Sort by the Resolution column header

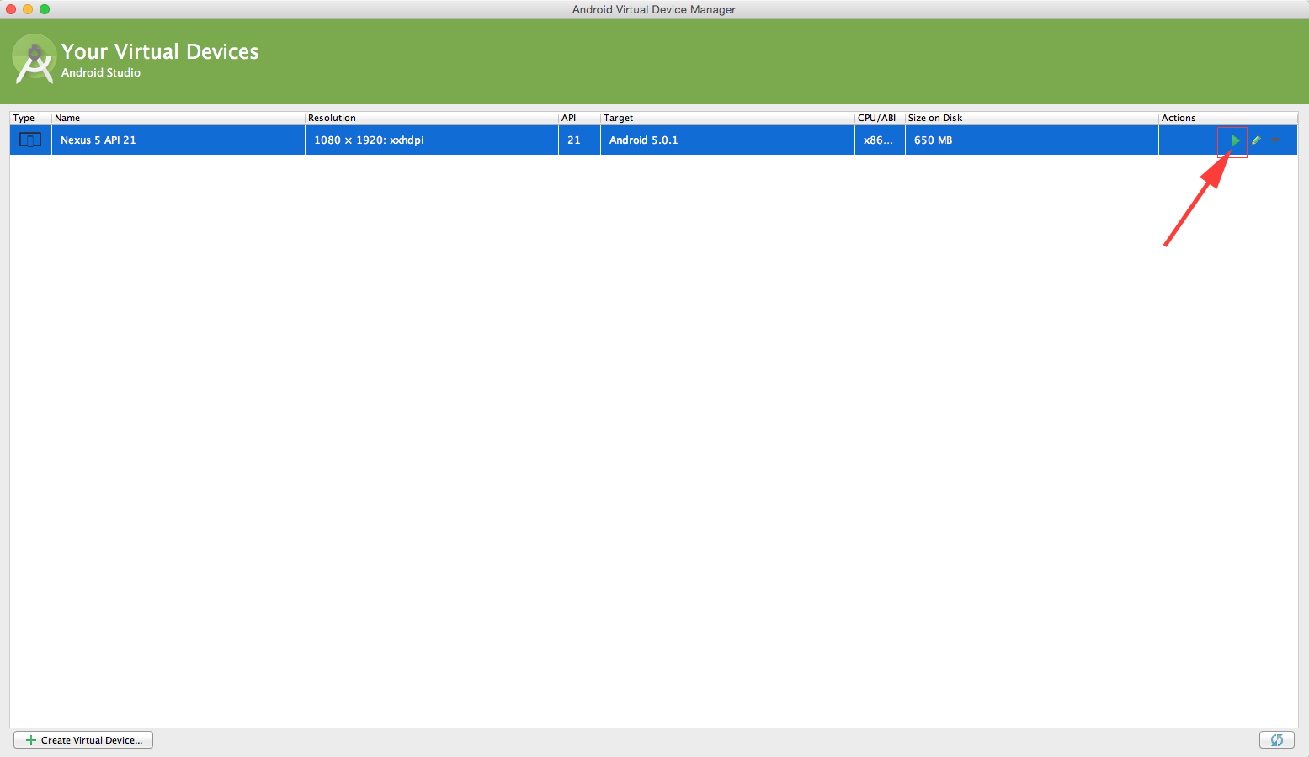[432, 118]
